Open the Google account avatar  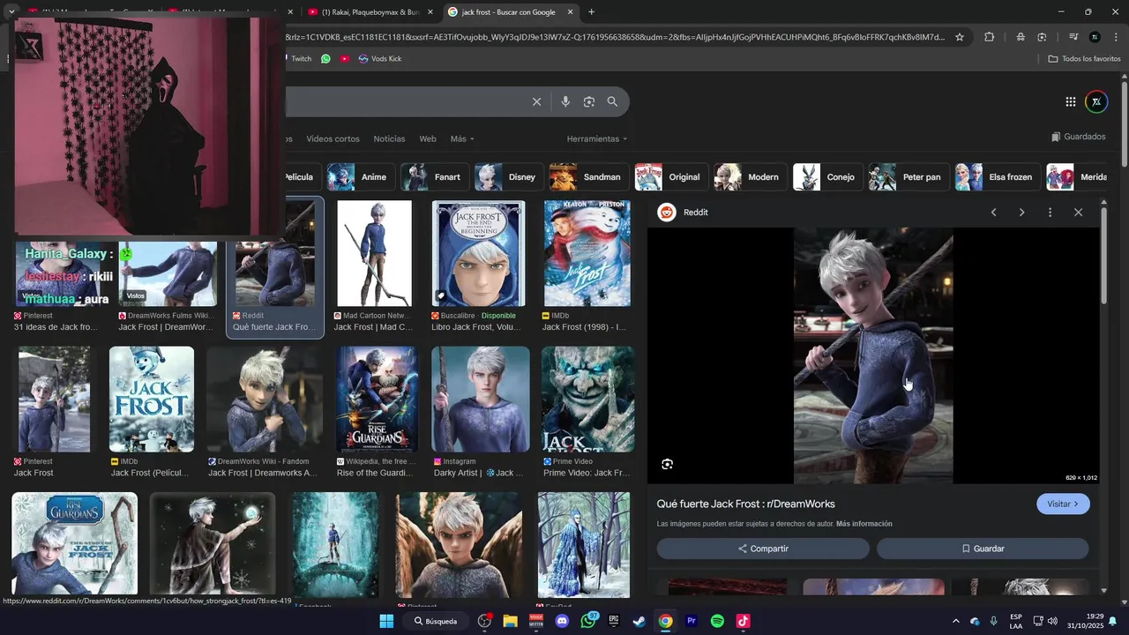tap(1096, 101)
